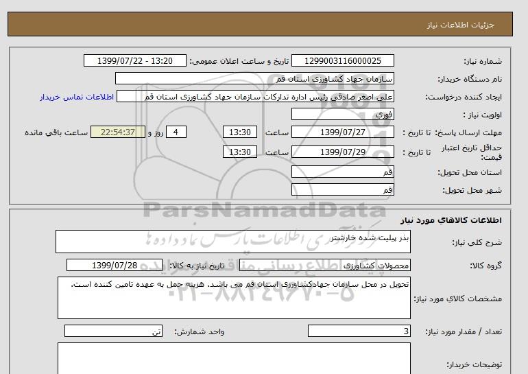Click the priority field showing فوري

coord(342,114)
